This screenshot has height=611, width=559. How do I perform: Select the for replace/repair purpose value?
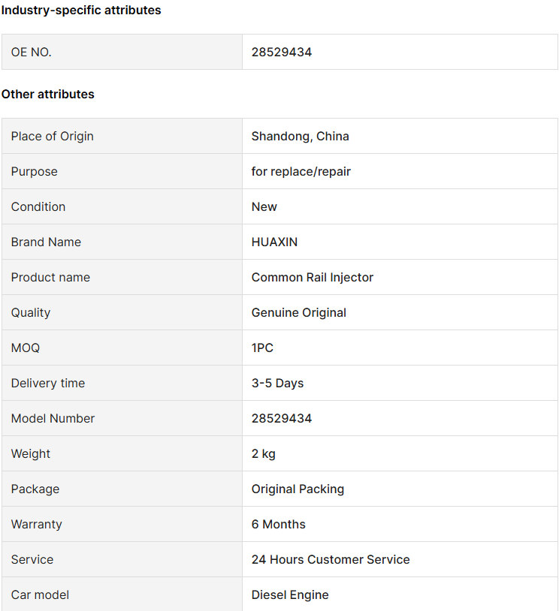pyautogui.click(x=301, y=172)
